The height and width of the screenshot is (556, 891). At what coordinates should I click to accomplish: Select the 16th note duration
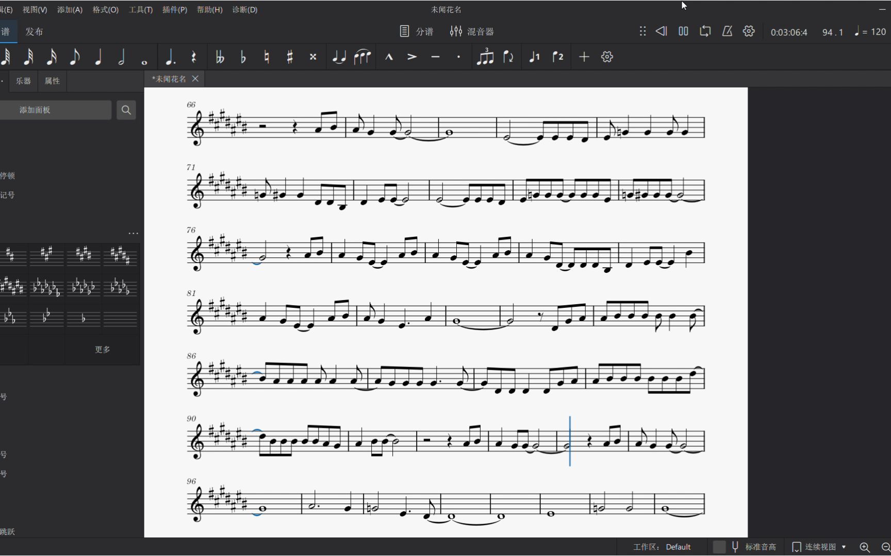coord(52,57)
